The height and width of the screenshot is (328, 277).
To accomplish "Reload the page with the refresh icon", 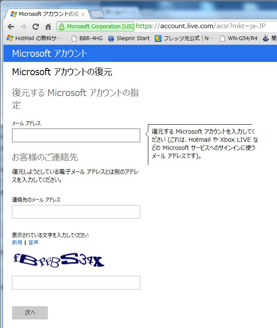I will pyautogui.click(x=35, y=26).
